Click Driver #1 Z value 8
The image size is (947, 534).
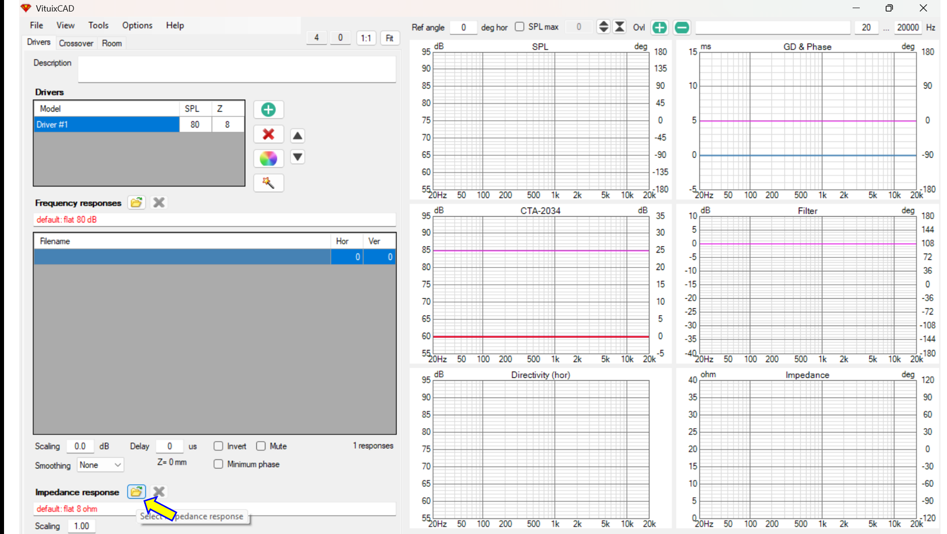pyautogui.click(x=228, y=124)
